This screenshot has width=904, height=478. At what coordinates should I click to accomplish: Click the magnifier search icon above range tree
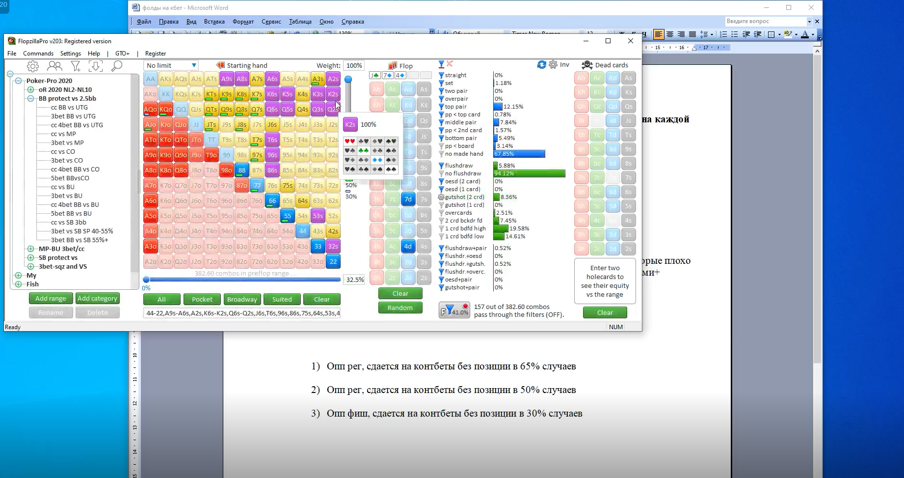[117, 66]
